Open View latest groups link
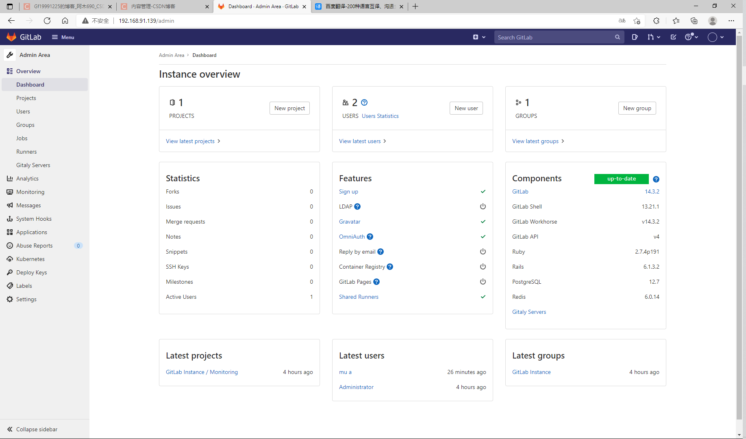The width and height of the screenshot is (746, 439). [538, 141]
